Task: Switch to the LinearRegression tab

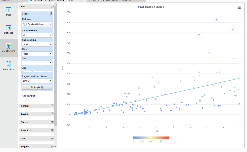Action: pyautogui.click(x=117, y=1)
